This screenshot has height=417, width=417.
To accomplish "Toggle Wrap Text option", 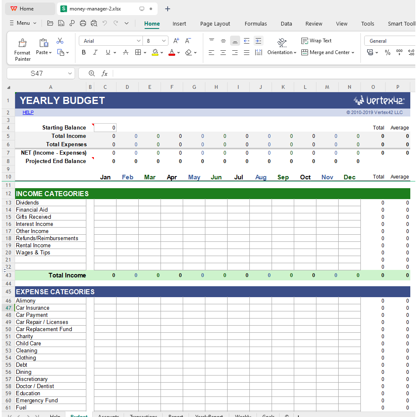I will point(316,41).
